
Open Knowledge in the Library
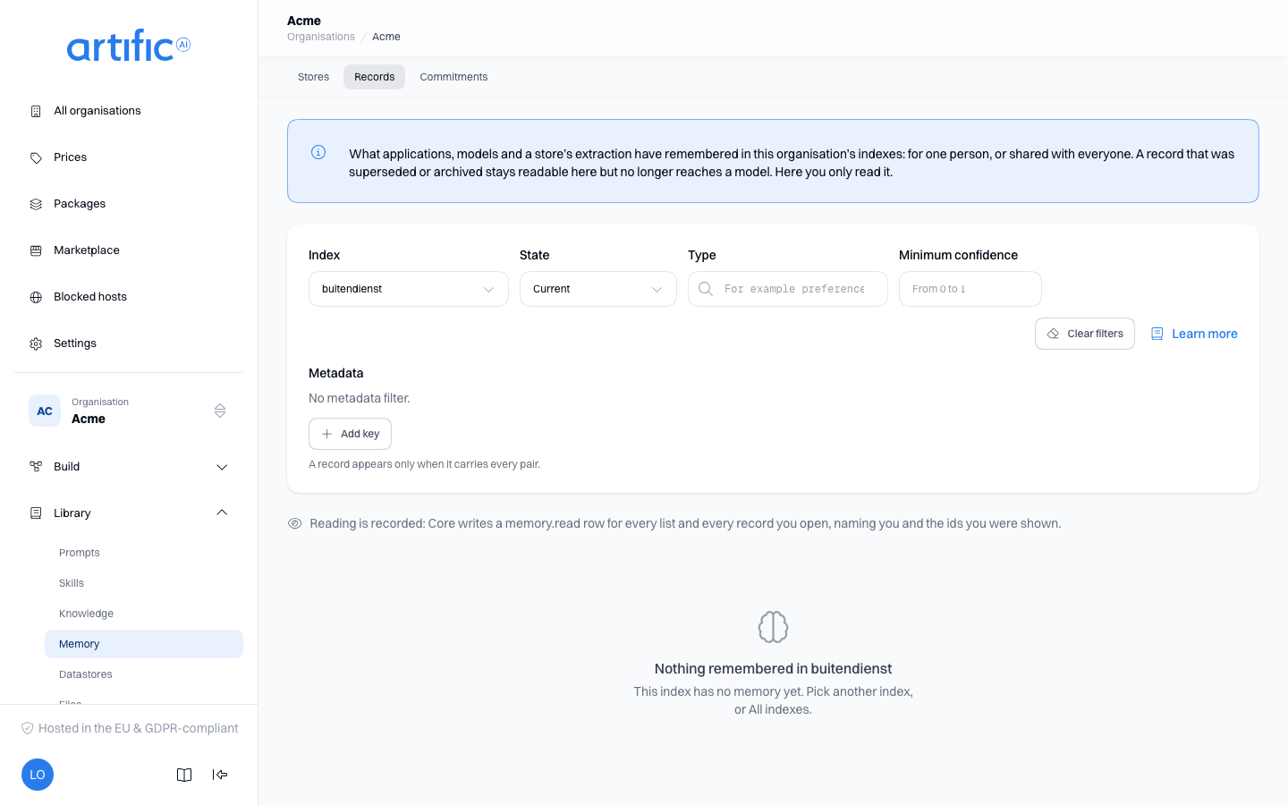click(144, 614)
